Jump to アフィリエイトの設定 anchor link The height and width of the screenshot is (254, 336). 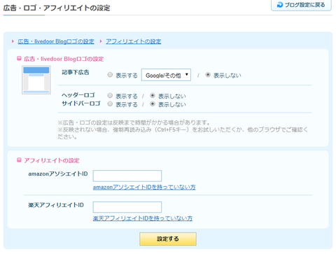pos(134,41)
